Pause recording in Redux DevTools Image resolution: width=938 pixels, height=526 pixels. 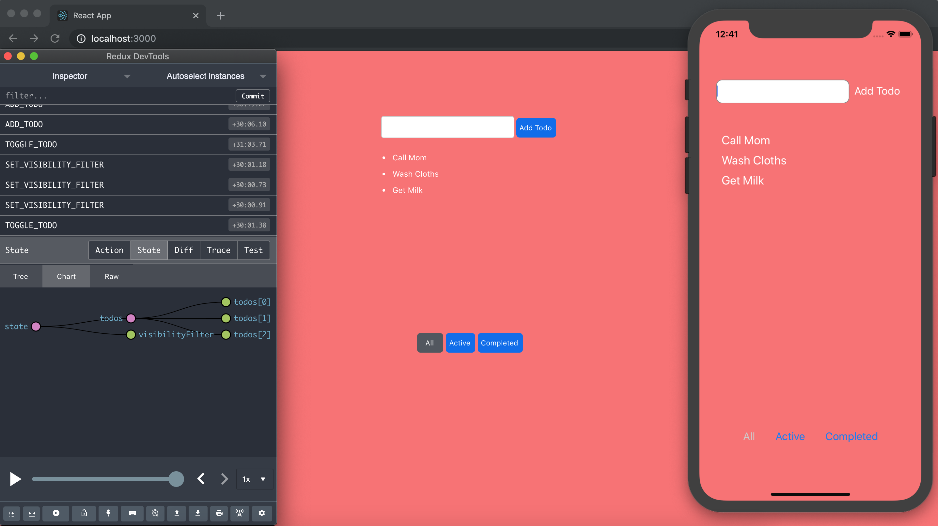[x=56, y=513]
